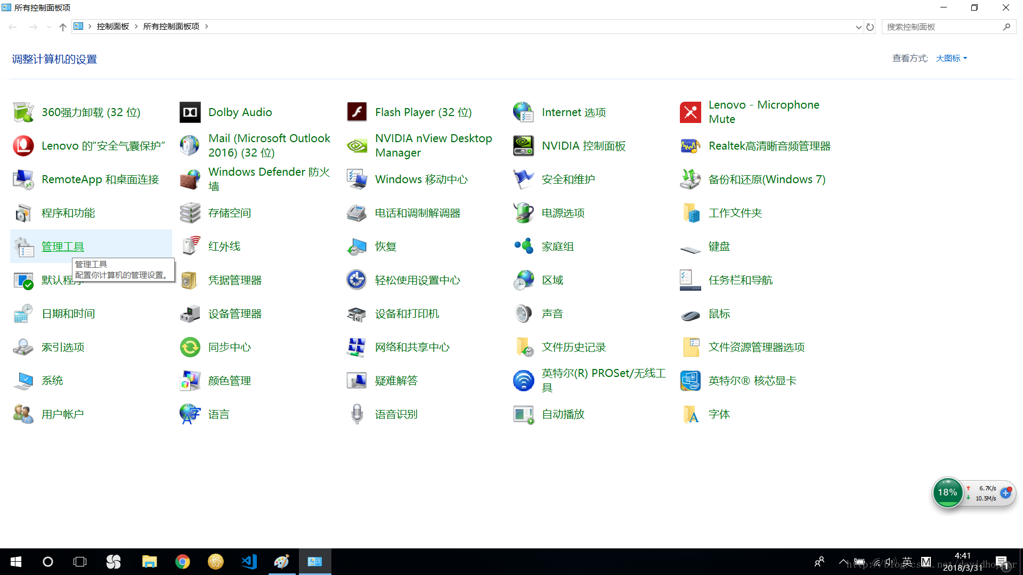Open the 同步中心 green sync icon
The image size is (1023, 575).
[190, 347]
